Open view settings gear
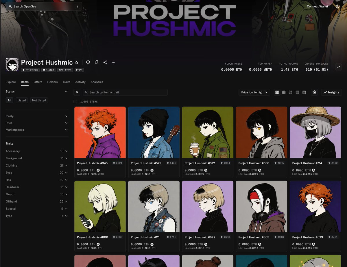The width and height of the screenshot is (347, 267). (x=314, y=92)
